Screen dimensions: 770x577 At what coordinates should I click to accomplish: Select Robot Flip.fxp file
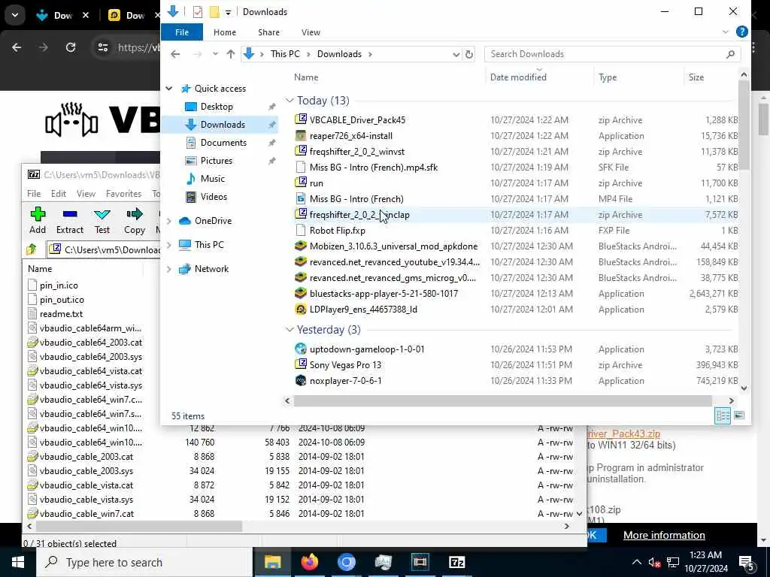tap(337, 230)
